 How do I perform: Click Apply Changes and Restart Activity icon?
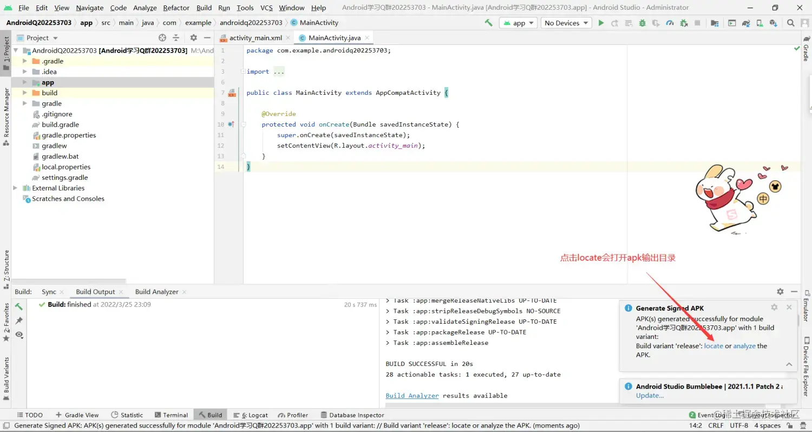point(615,23)
